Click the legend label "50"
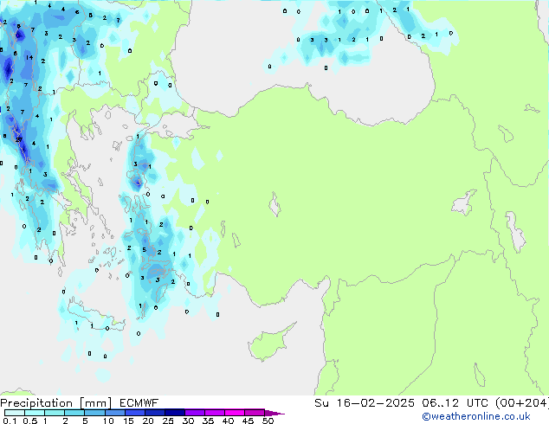Image resolution: width=549 pixels, height=424 pixels. (268, 421)
